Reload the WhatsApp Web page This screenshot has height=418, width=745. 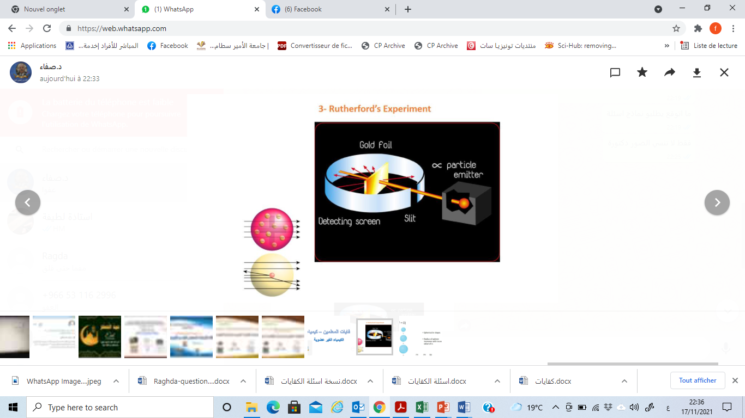pos(47,28)
